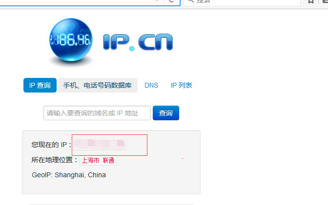Click the magnifier icon in search bar
This screenshot has height=205, width=328.
(191, 1)
